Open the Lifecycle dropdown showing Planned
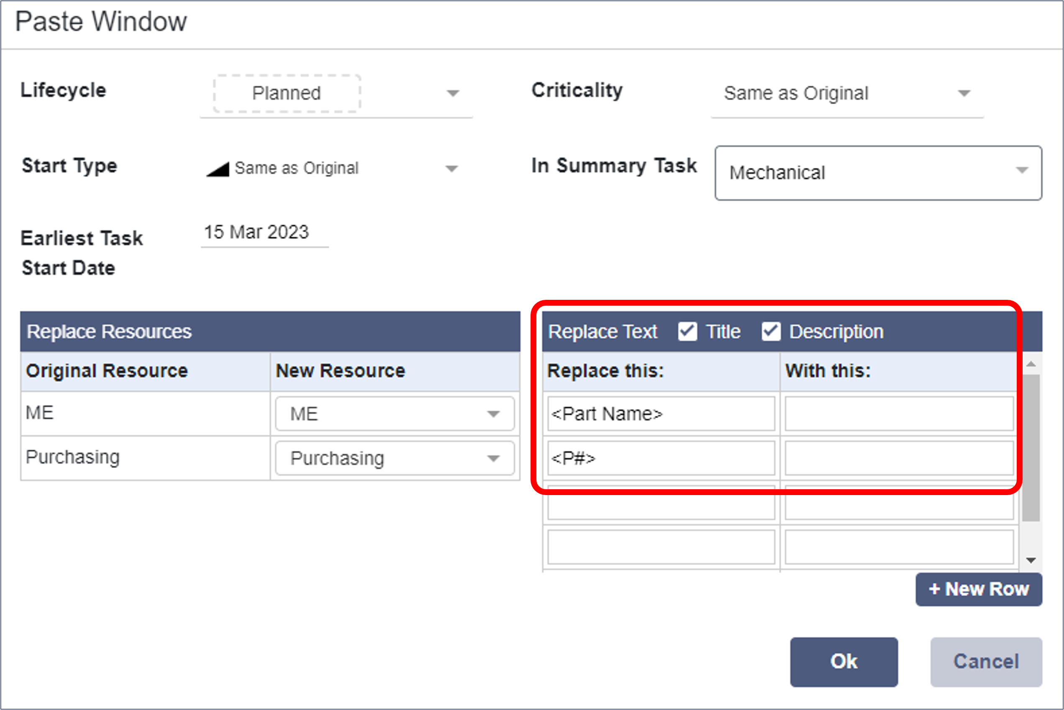 point(336,93)
